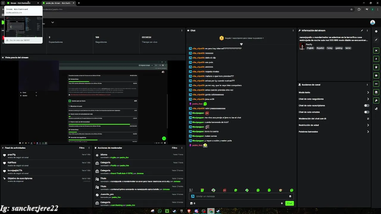
Task: Open the browser extensions puzzle icon
Action: [x=359, y=9]
